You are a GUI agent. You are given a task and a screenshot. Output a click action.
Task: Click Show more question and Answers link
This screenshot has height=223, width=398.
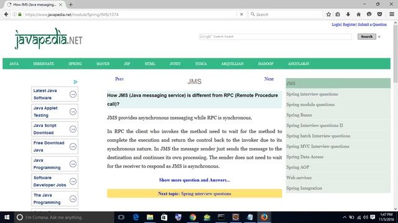[x=195, y=180]
